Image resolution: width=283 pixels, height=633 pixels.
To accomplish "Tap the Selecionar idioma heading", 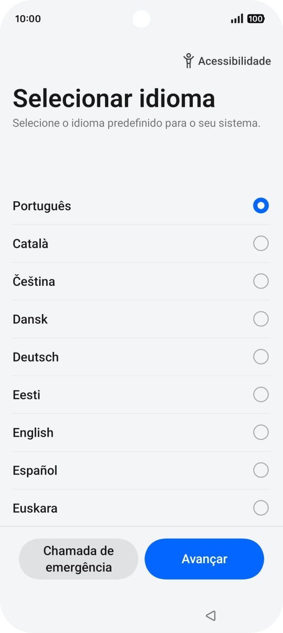I will [x=113, y=98].
